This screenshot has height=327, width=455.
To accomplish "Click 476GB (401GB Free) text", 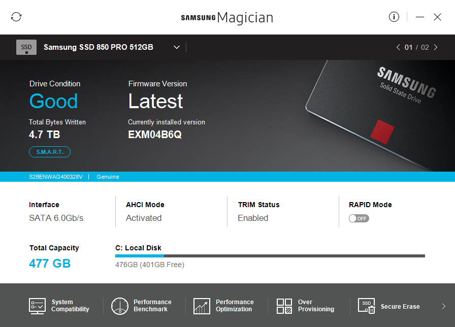I will pyautogui.click(x=150, y=265).
